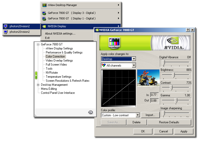Choose Exit from the menu
Screen dimensions: 198x144
coord(47,38)
